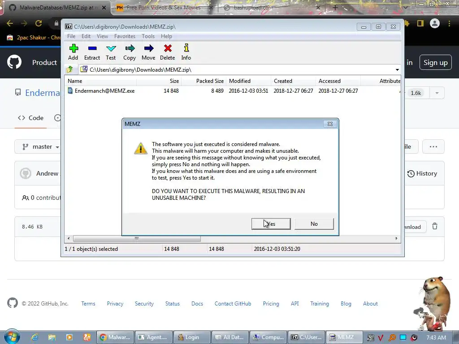Click Chrome's back arrow
The height and width of the screenshot is (344, 459).
(10, 23)
